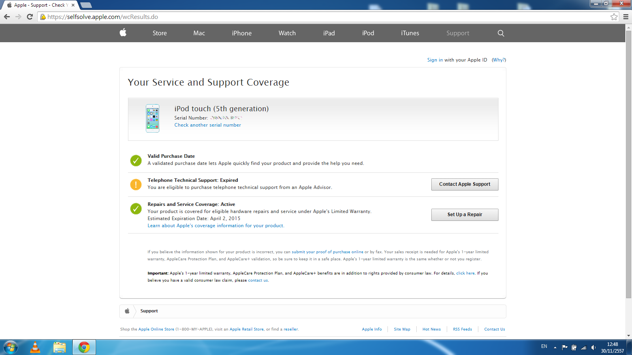The width and height of the screenshot is (632, 355).
Task: Open Learn about Apple's coverage information link
Action: [216, 226]
